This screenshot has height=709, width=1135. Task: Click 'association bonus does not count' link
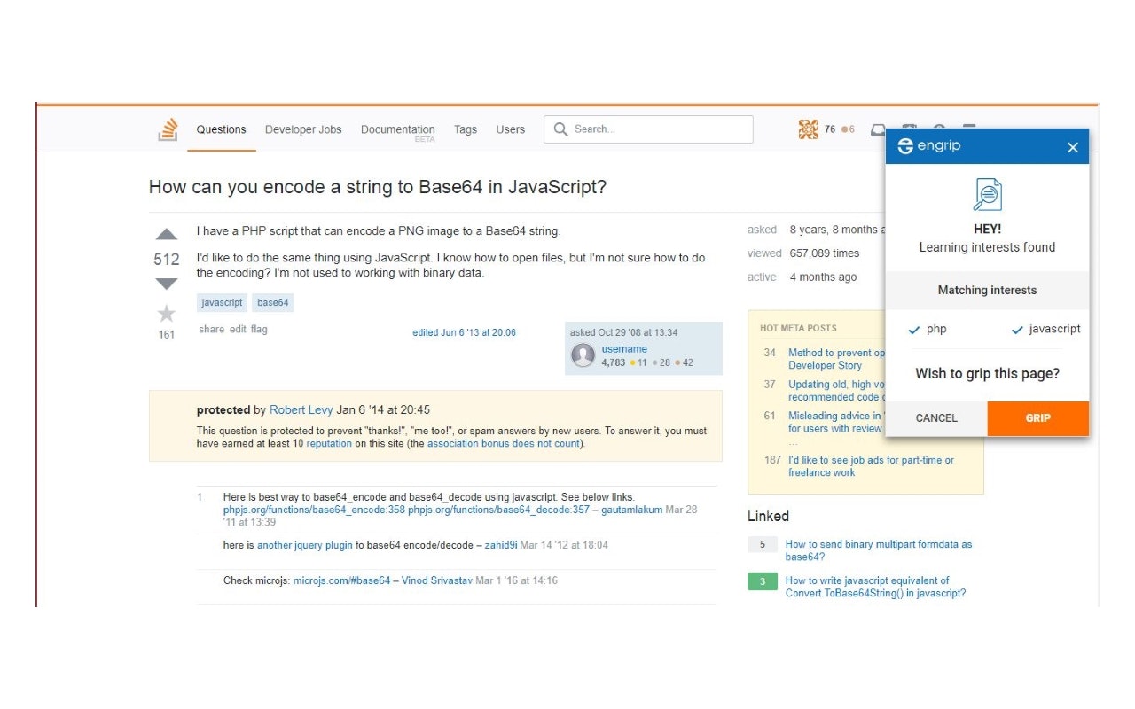504,443
